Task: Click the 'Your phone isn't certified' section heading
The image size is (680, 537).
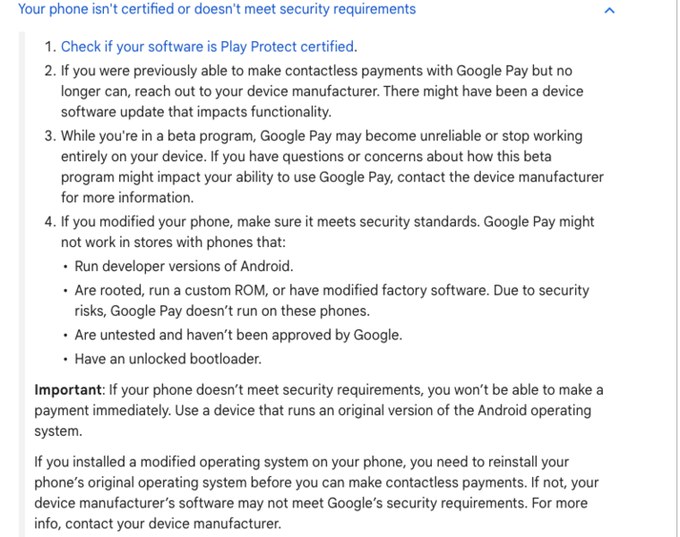Action: (217, 9)
